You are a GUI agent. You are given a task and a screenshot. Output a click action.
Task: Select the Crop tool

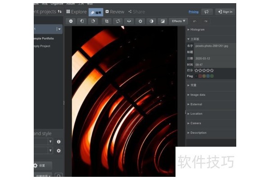(x=107, y=21)
